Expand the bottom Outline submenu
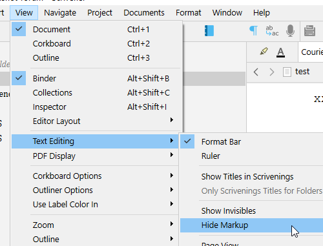Screen dimensions: 323x246 coord(95,239)
